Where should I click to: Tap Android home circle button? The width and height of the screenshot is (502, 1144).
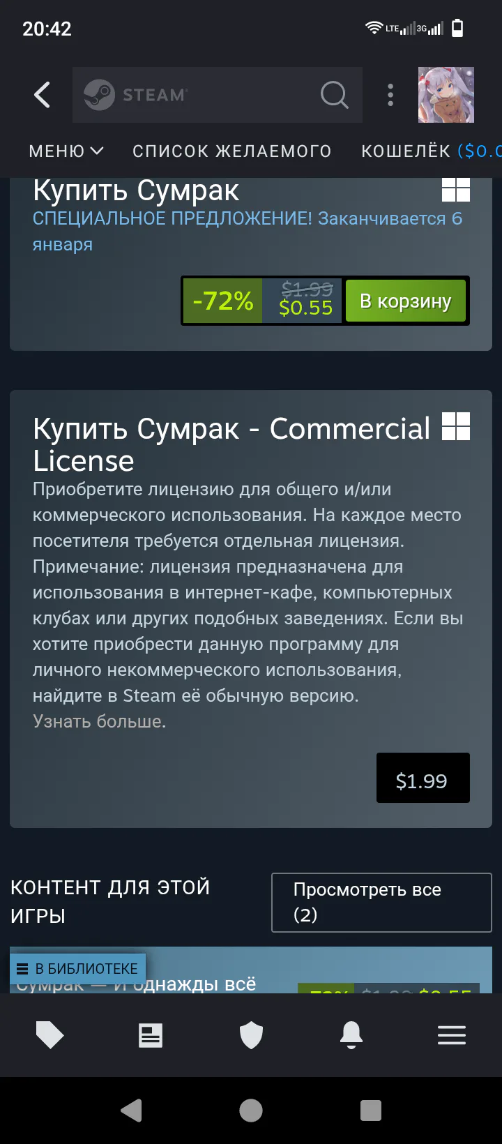point(251,1111)
